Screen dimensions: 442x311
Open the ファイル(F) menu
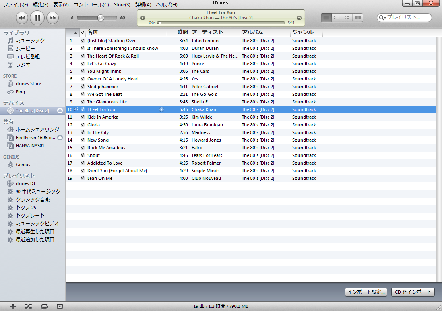pos(16,4)
